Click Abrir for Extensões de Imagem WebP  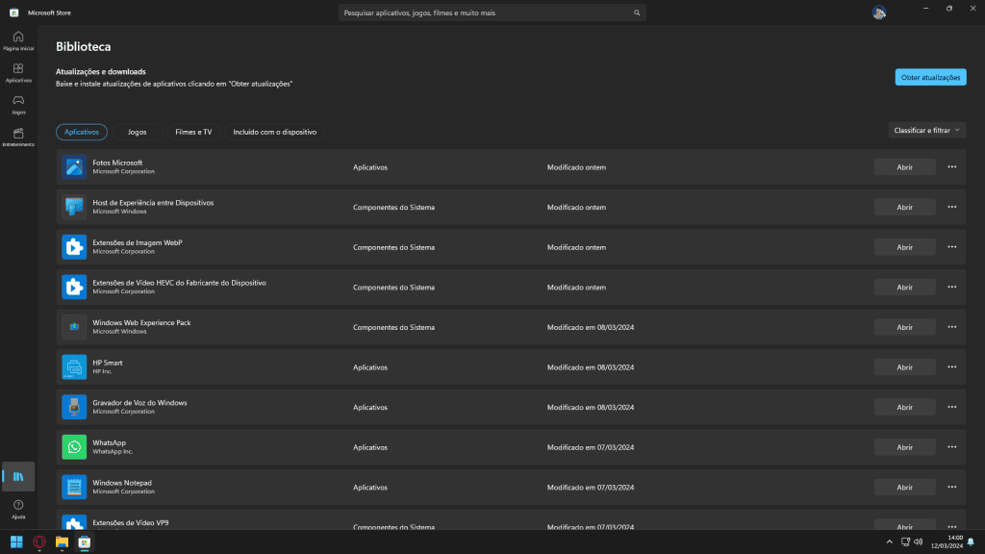pyautogui.click(x=904, y=247)
